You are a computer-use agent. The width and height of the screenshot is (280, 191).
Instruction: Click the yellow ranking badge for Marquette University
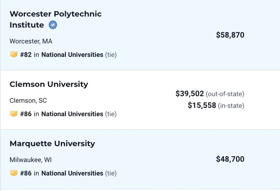pos(14,173)
